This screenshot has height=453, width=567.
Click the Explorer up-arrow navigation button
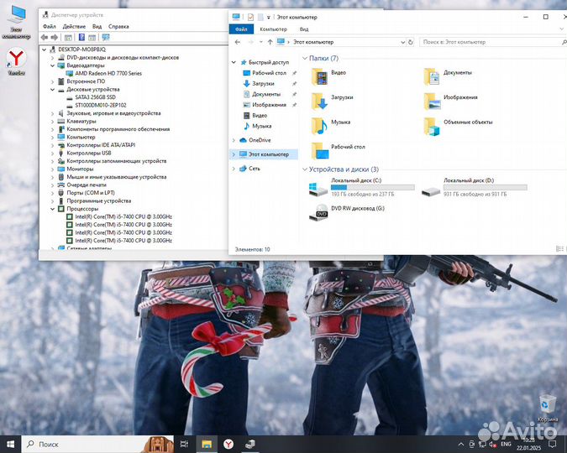(268, 42)
